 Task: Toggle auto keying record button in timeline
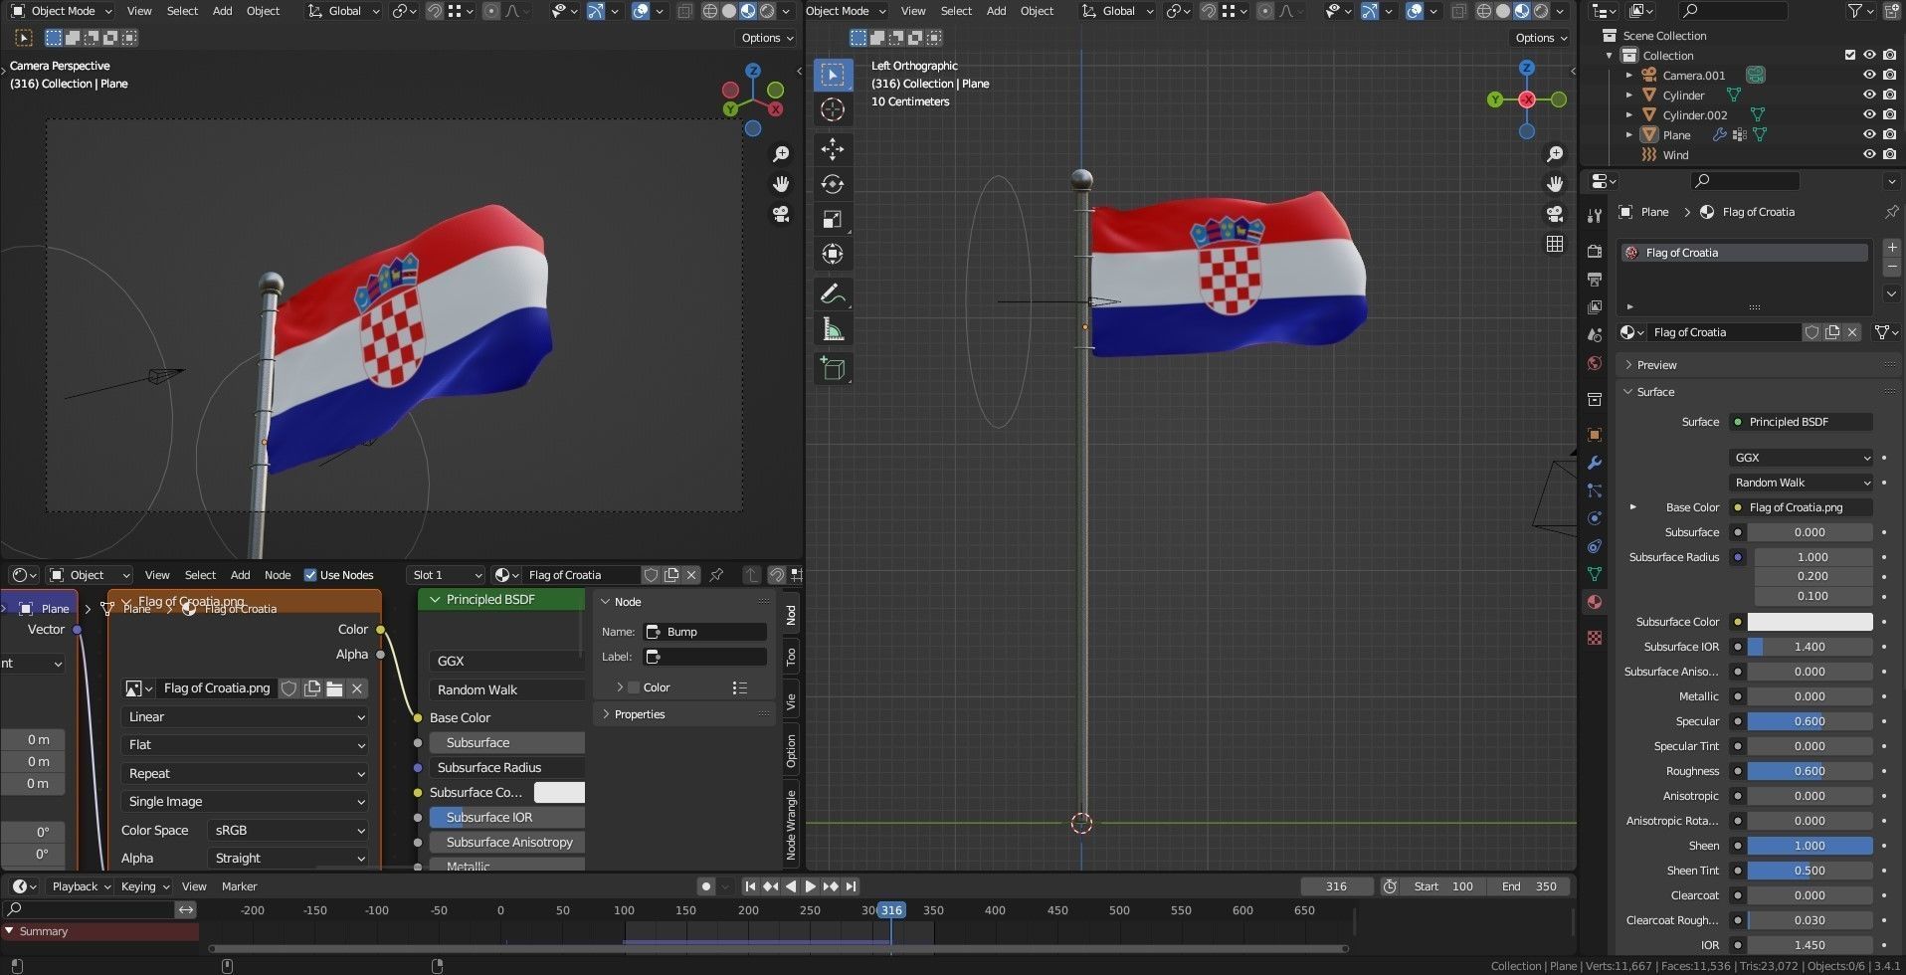point(705,886)
